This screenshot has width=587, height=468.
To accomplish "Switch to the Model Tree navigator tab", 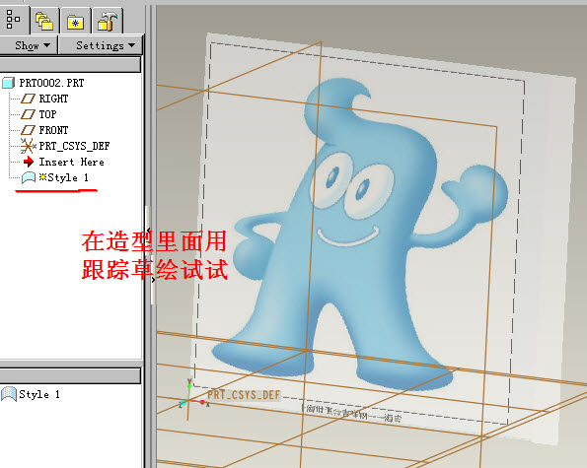I will [x=14, y=20].
